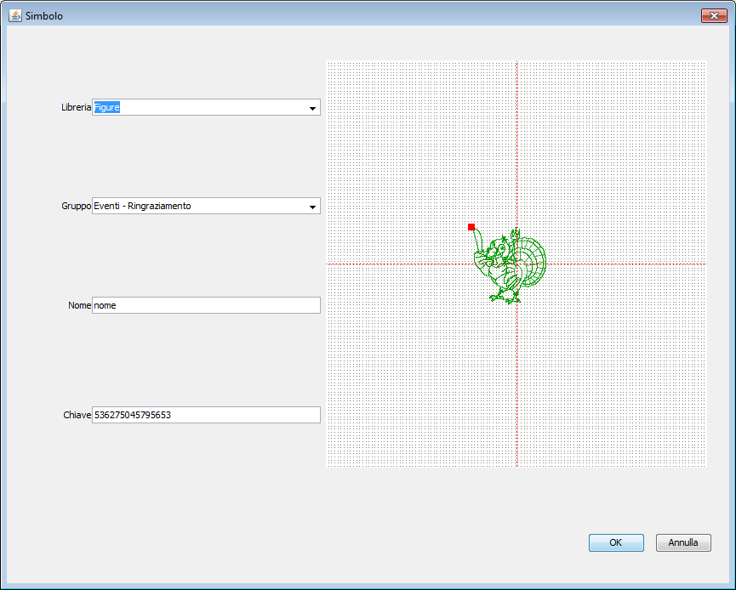Screen dimensions: 736x590
Task: Click the red square handle on canvas
Action: click(x=471, y=227)
